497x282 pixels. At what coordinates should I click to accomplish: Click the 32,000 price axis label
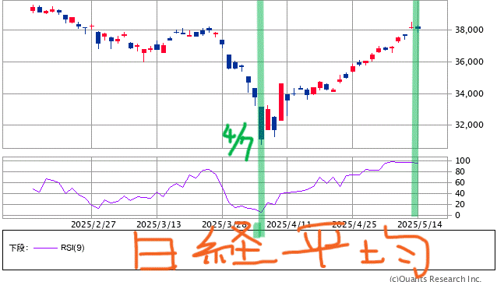469,125
